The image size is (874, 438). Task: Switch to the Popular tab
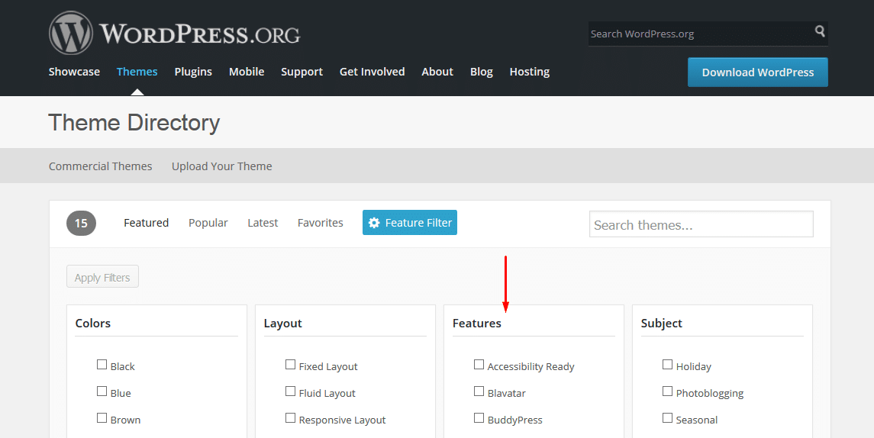(x=208, y=223)
